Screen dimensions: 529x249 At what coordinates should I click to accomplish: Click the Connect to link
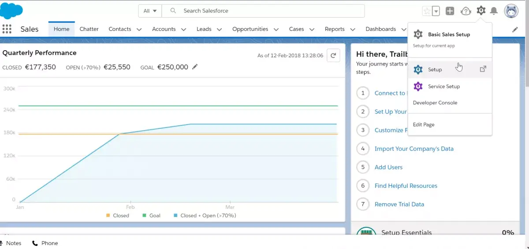click(x=390, y=93)
